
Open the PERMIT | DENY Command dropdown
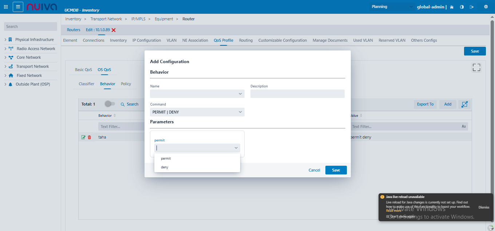point(197,112)
